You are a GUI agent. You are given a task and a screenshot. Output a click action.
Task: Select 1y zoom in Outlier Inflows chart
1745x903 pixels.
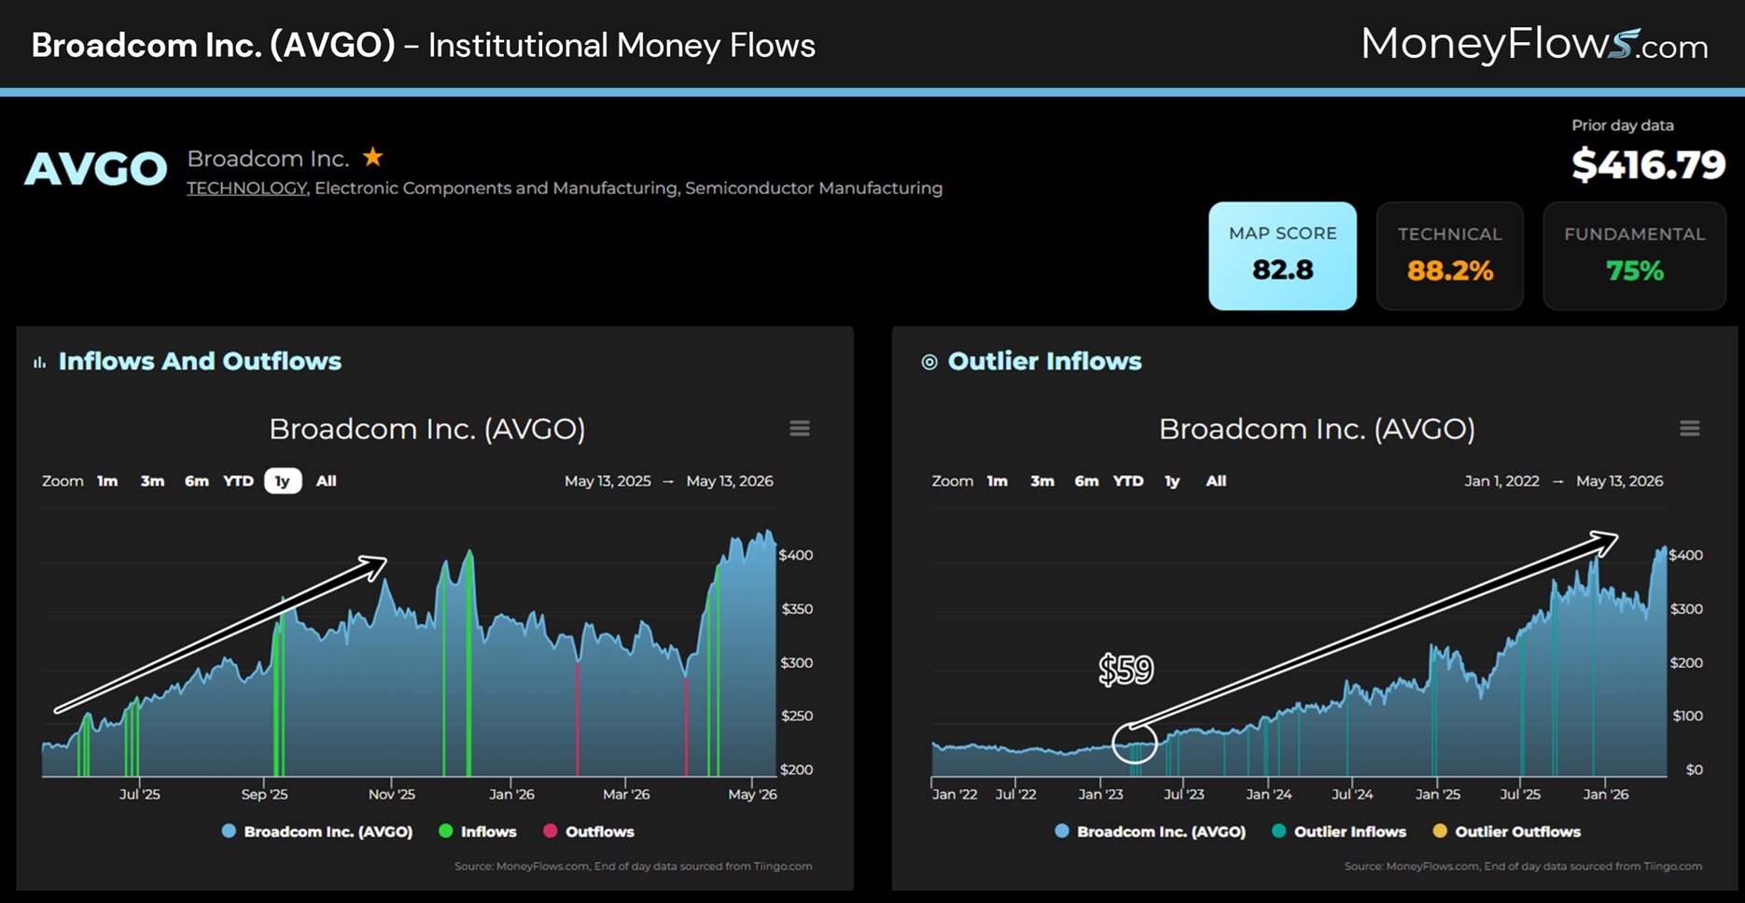pos(1172,481)
